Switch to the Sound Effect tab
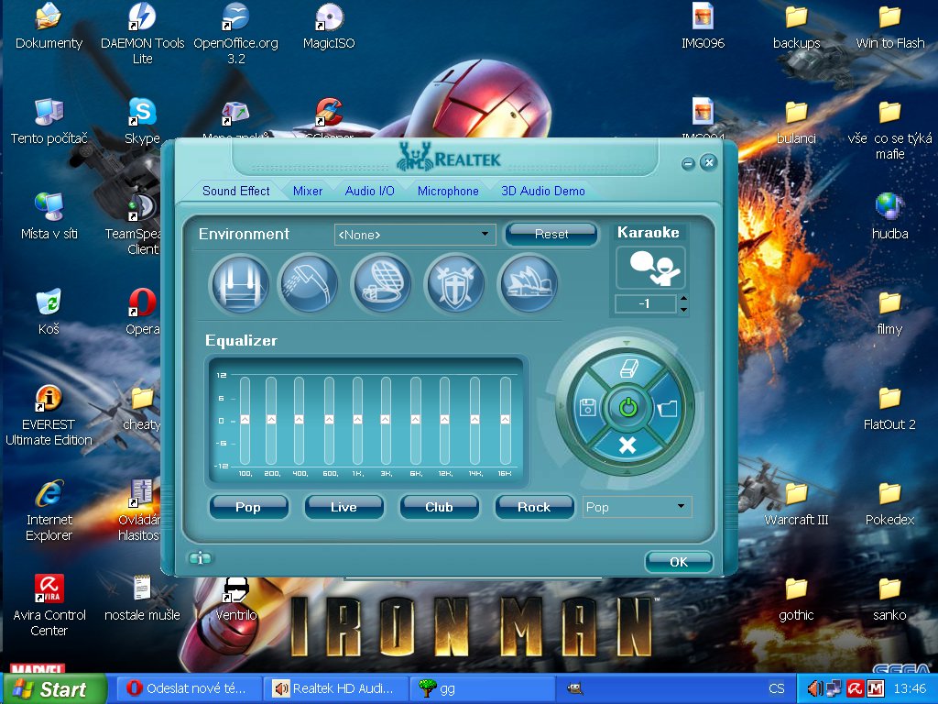This screenshot has height=704, width=938. [235, 191]
